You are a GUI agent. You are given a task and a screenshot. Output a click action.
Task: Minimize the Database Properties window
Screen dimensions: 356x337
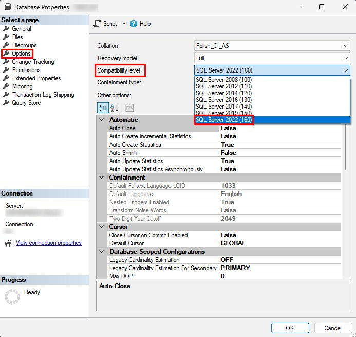pos(298,7)
